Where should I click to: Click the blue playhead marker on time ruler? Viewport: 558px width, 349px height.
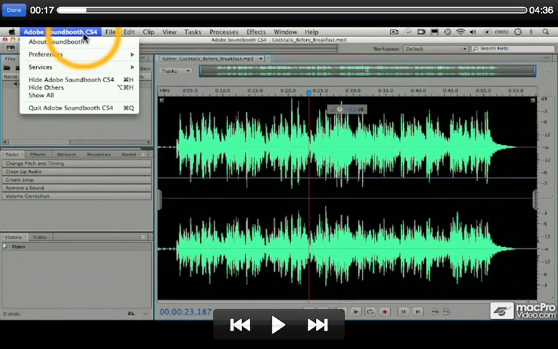coord(309,93)
